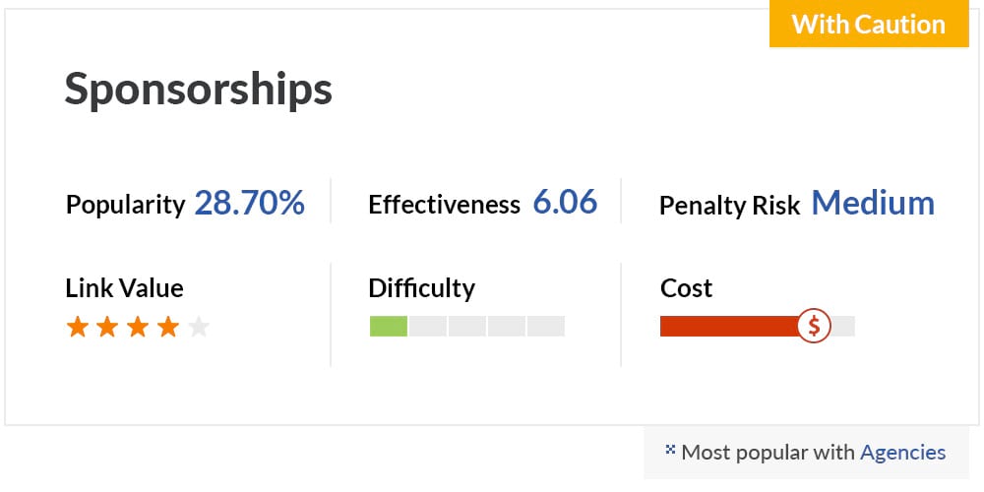The image size is (984, 492).
Task: Click the third orange Link Value star
Action: coord(138,327)
